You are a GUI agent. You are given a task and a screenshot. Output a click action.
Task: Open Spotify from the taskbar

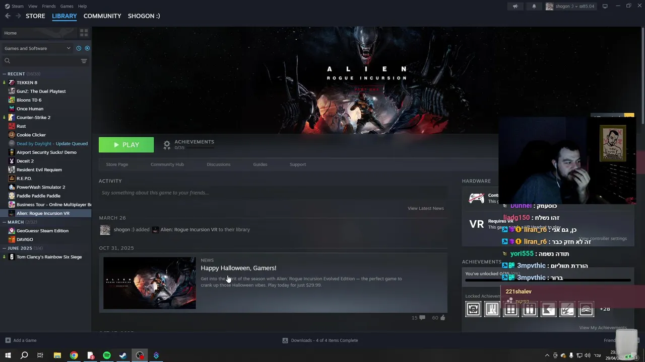coord(107,355)
